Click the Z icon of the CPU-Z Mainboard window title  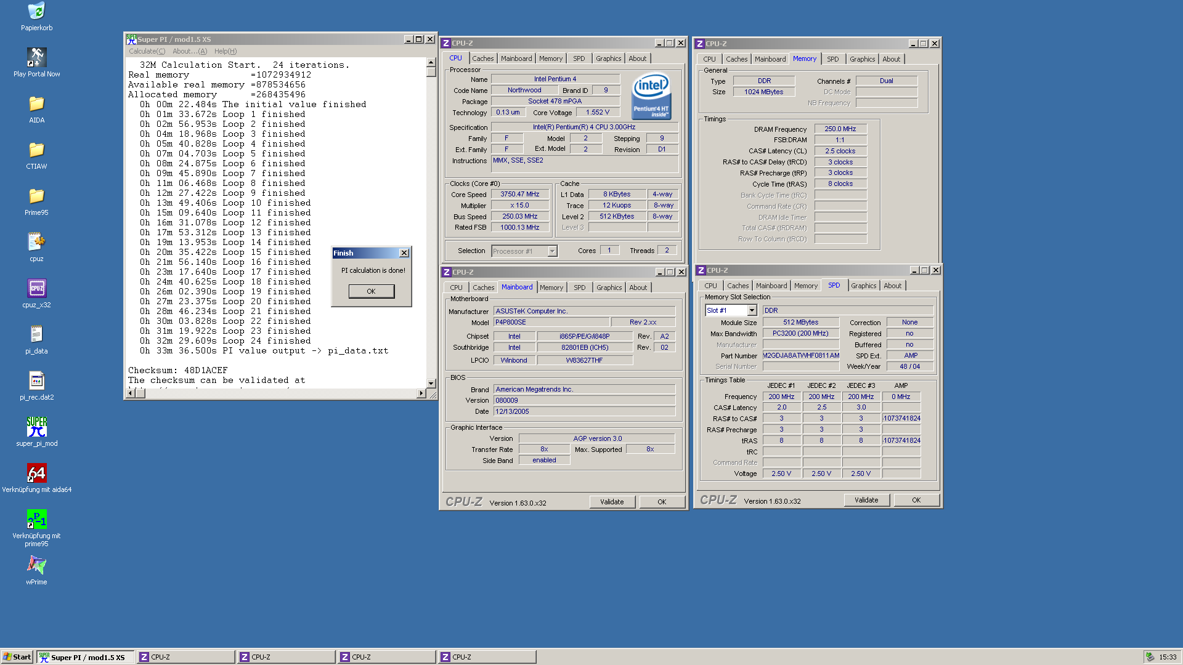[447, 272]
